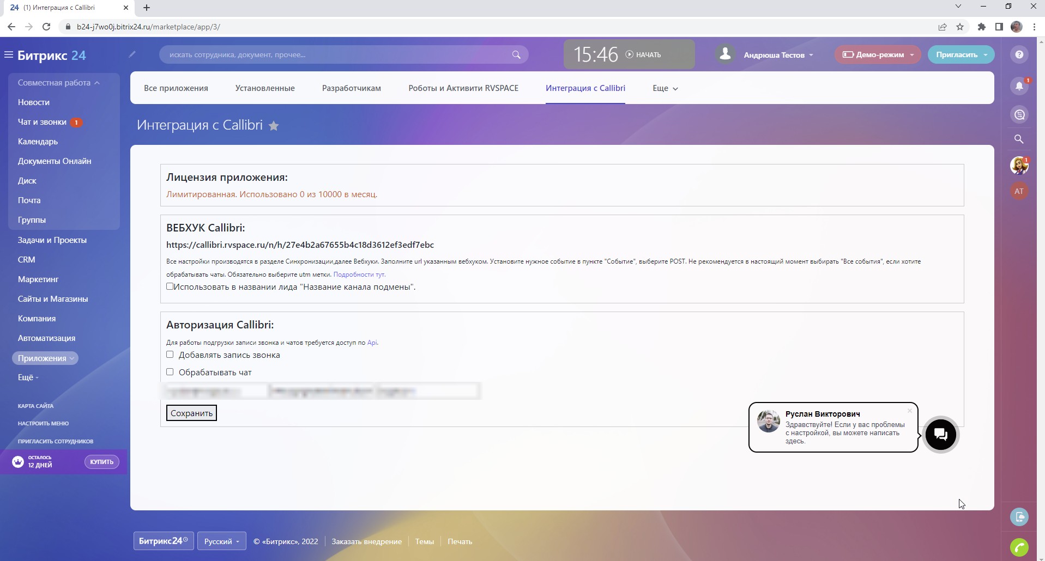Click the green phone call icon

(x=1019, y=546)
